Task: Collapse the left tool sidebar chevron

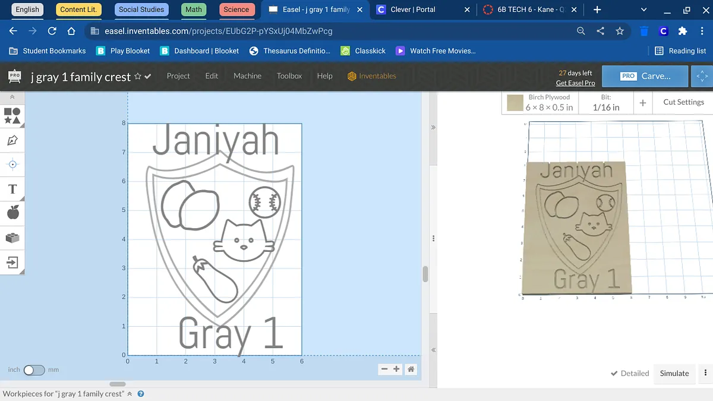Action: (12, 97)
